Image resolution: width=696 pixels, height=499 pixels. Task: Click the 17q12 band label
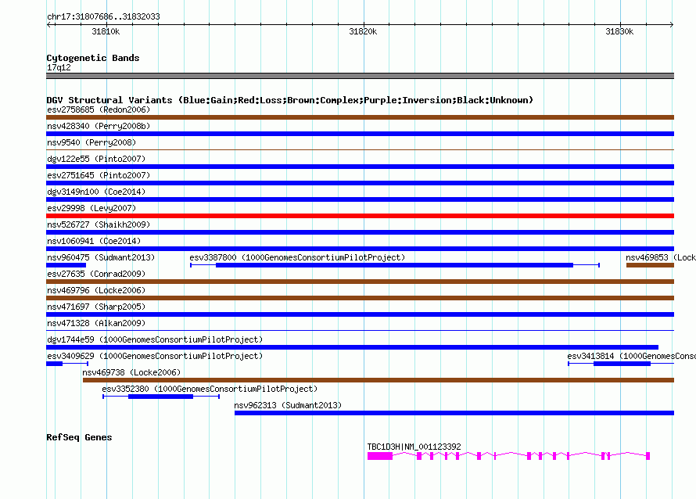click(59, 67)
